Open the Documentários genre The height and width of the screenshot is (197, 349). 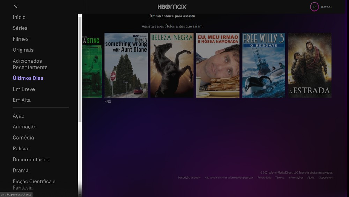click(x=31, y=160)
